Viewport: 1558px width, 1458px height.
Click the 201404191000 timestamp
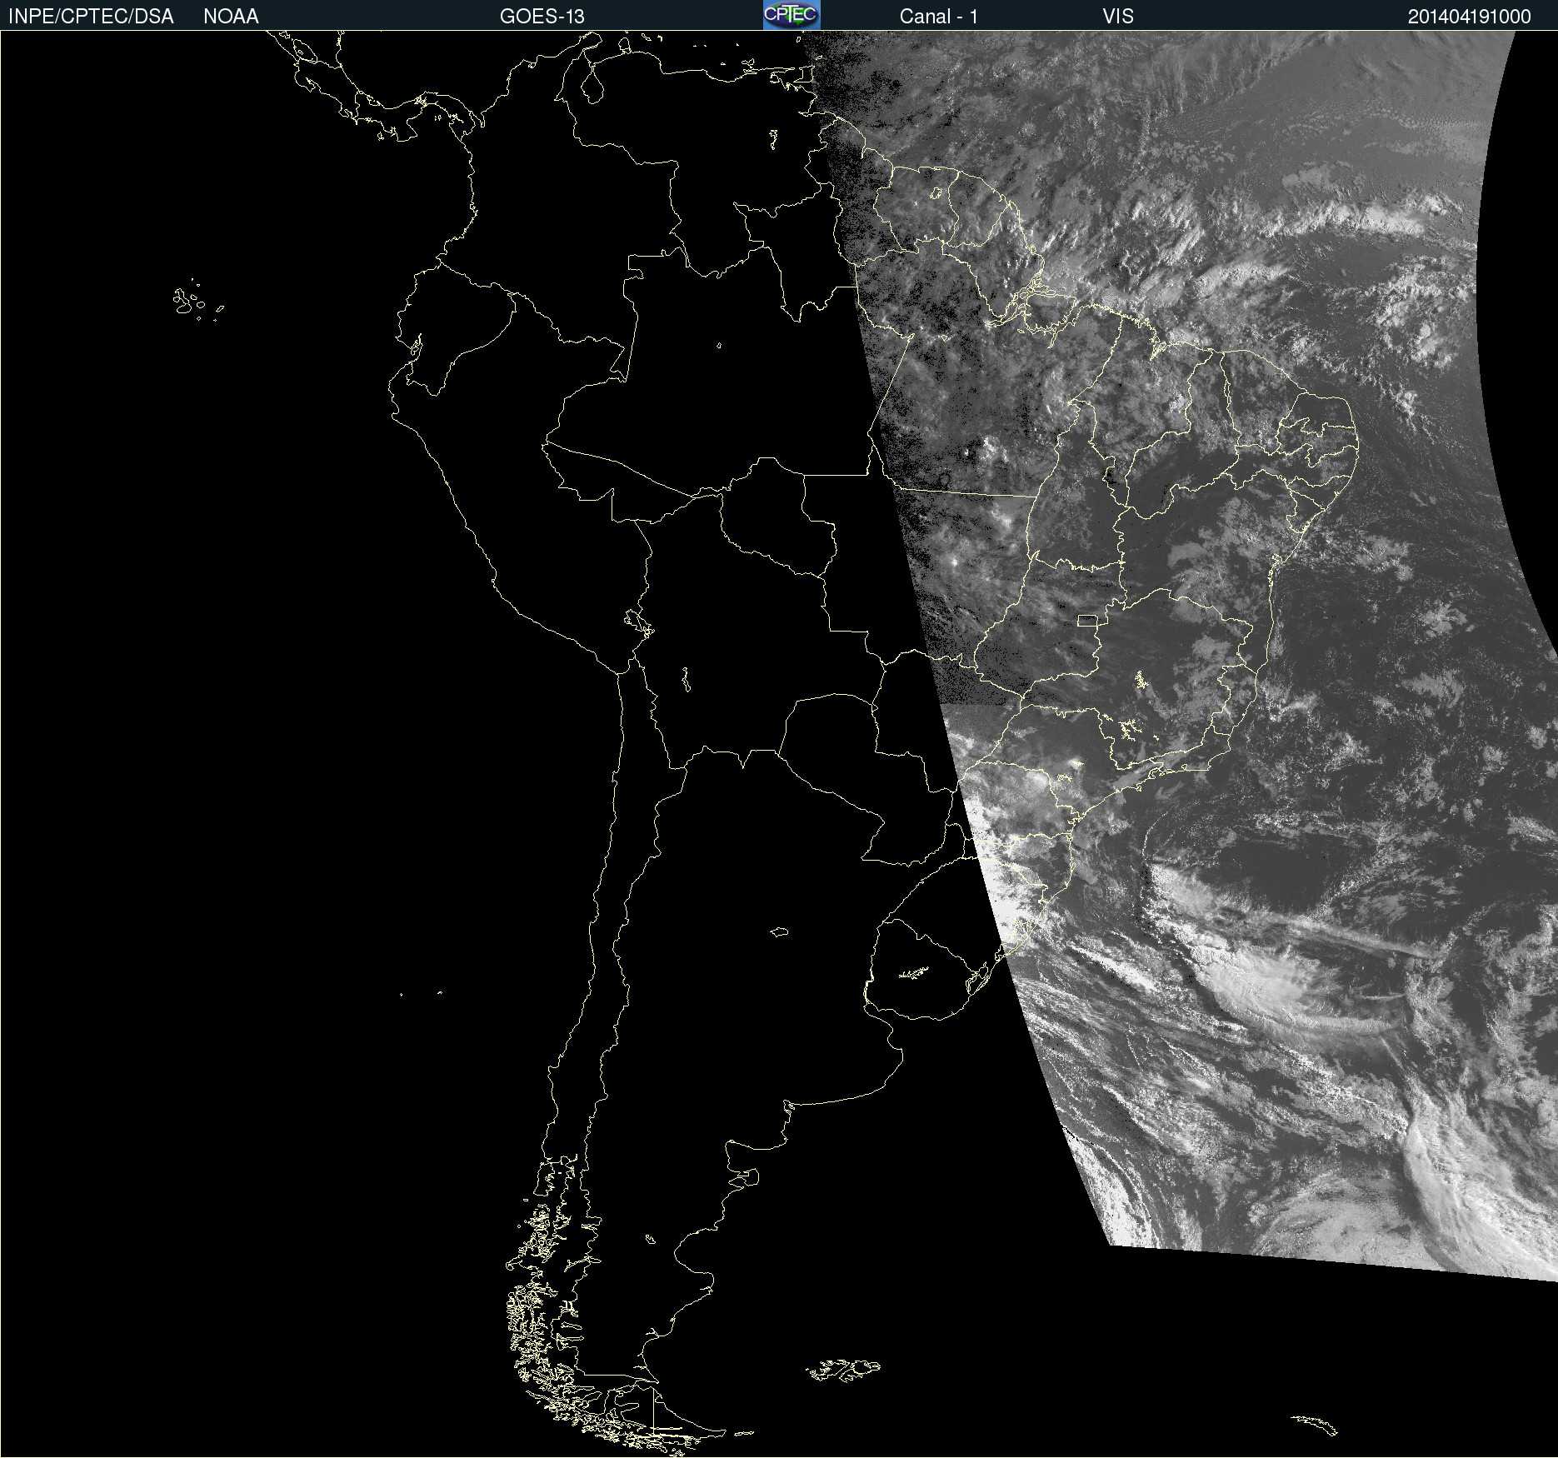[1470, 17]
